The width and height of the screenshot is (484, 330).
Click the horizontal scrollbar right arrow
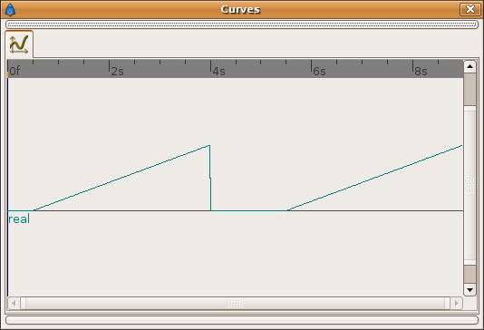pyautogui.click(x=456, y=303)
